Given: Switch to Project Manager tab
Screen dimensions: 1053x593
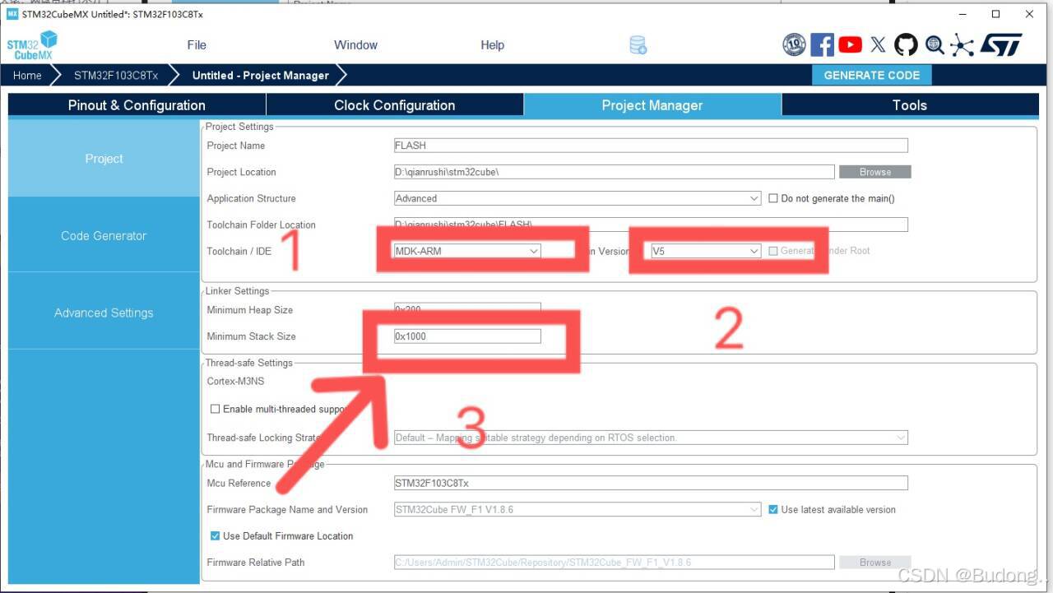Looking at the screenshot, I should tap(652, 105).
